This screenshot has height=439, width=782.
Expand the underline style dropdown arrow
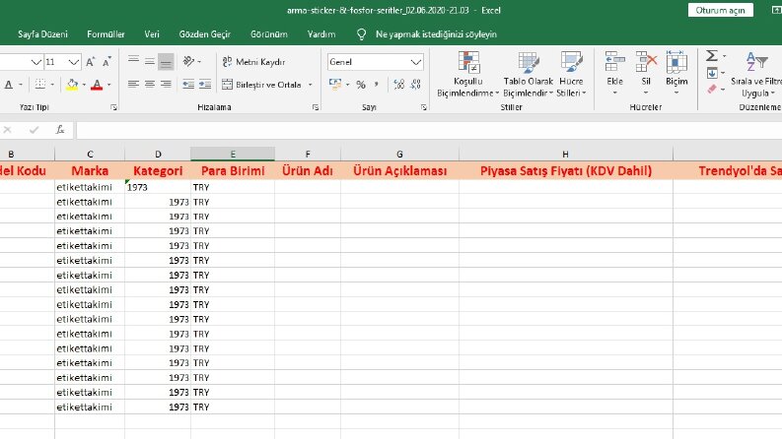click(21, 85)
